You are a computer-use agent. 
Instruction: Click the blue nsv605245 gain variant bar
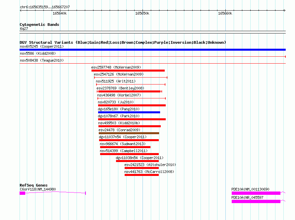pyautogui.click(x=152, y=50)
